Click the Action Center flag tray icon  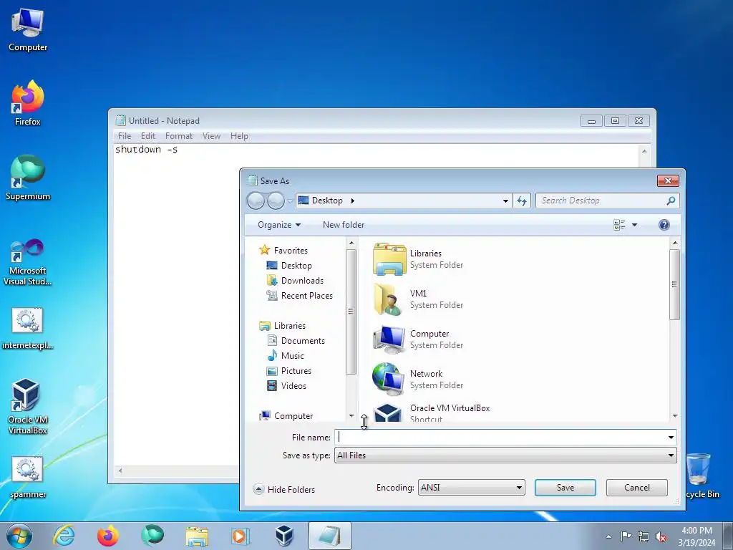pos(626,536)
